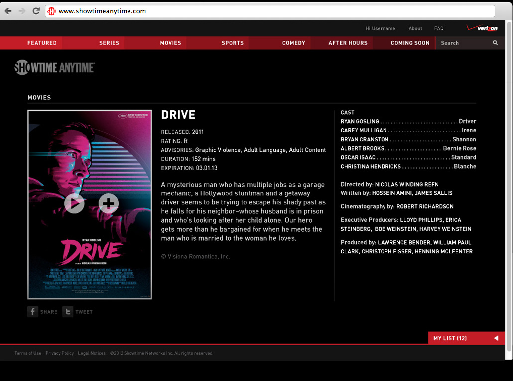Click cinematographer Robert Richardson
513x381 pixels.
point(425,206)
